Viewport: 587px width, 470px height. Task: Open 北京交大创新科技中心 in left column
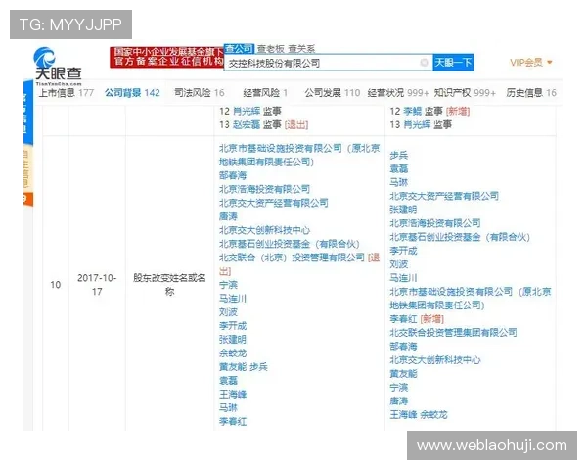[x=264, y=230]
